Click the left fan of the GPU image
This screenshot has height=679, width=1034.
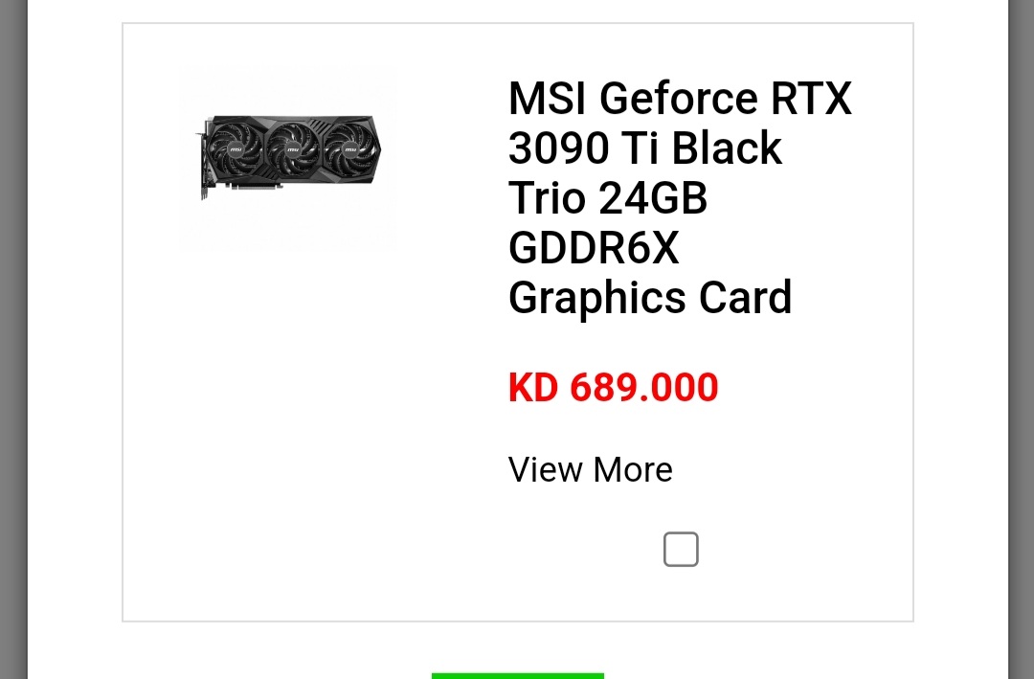coord(236,149)
